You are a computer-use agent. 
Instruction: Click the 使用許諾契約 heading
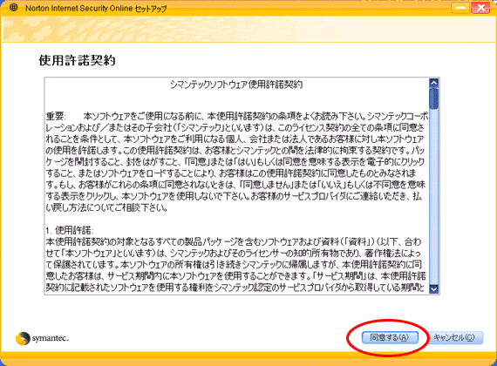click(77, 60)
